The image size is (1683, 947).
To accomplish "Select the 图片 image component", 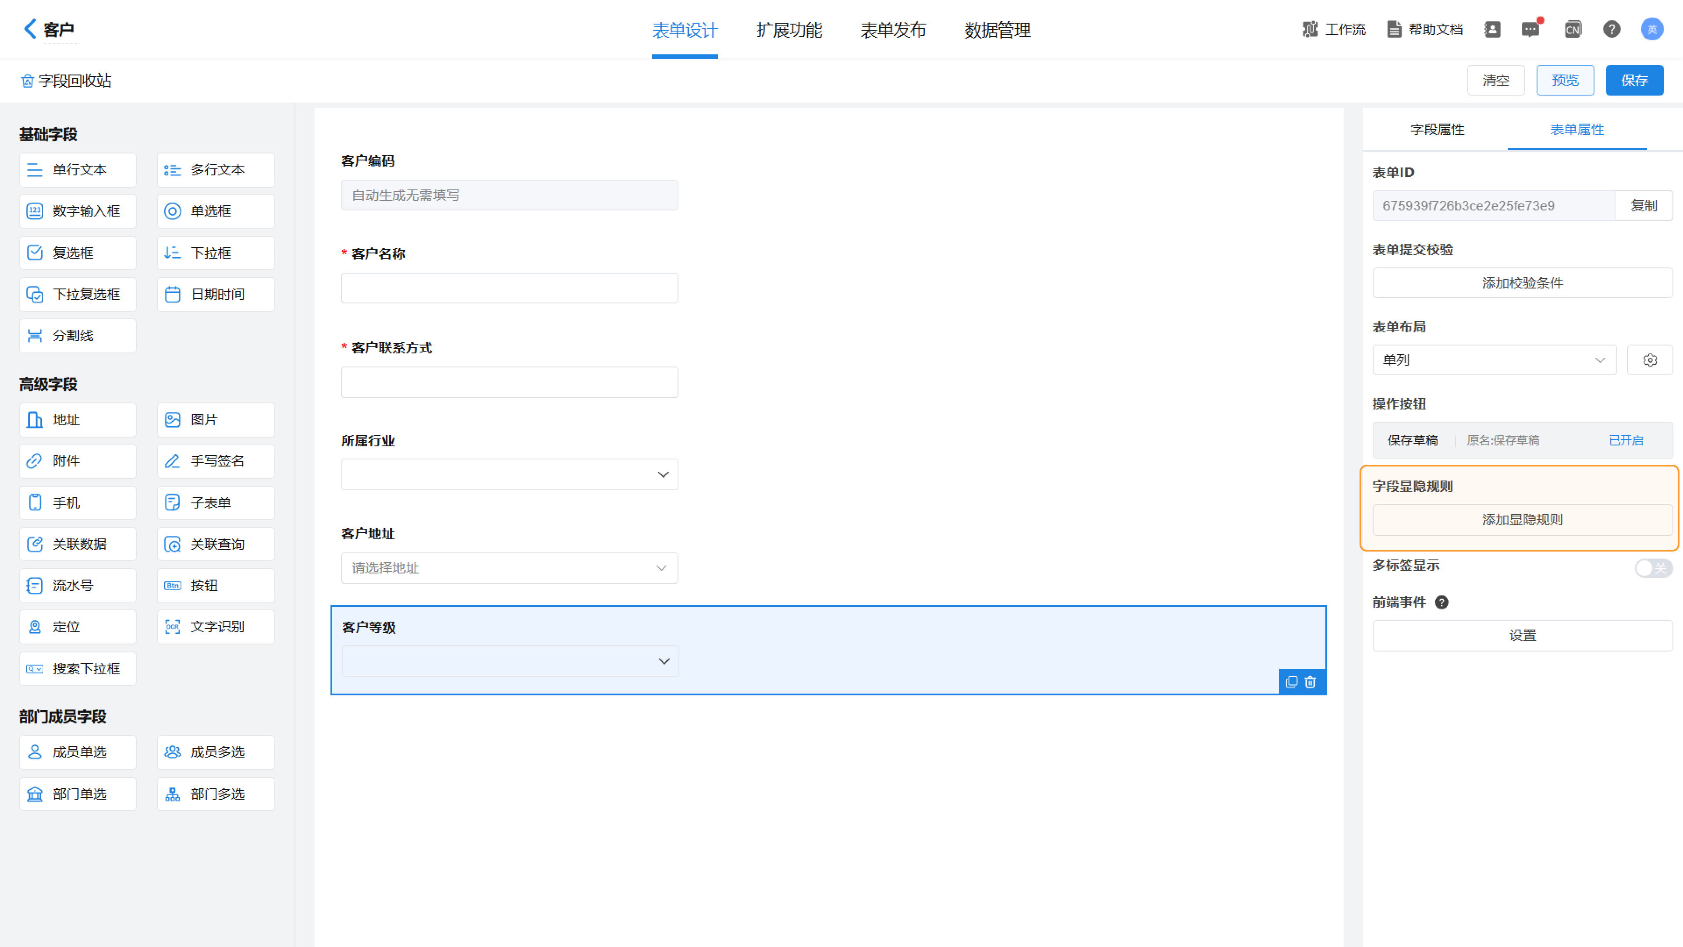I will point(216,420).
